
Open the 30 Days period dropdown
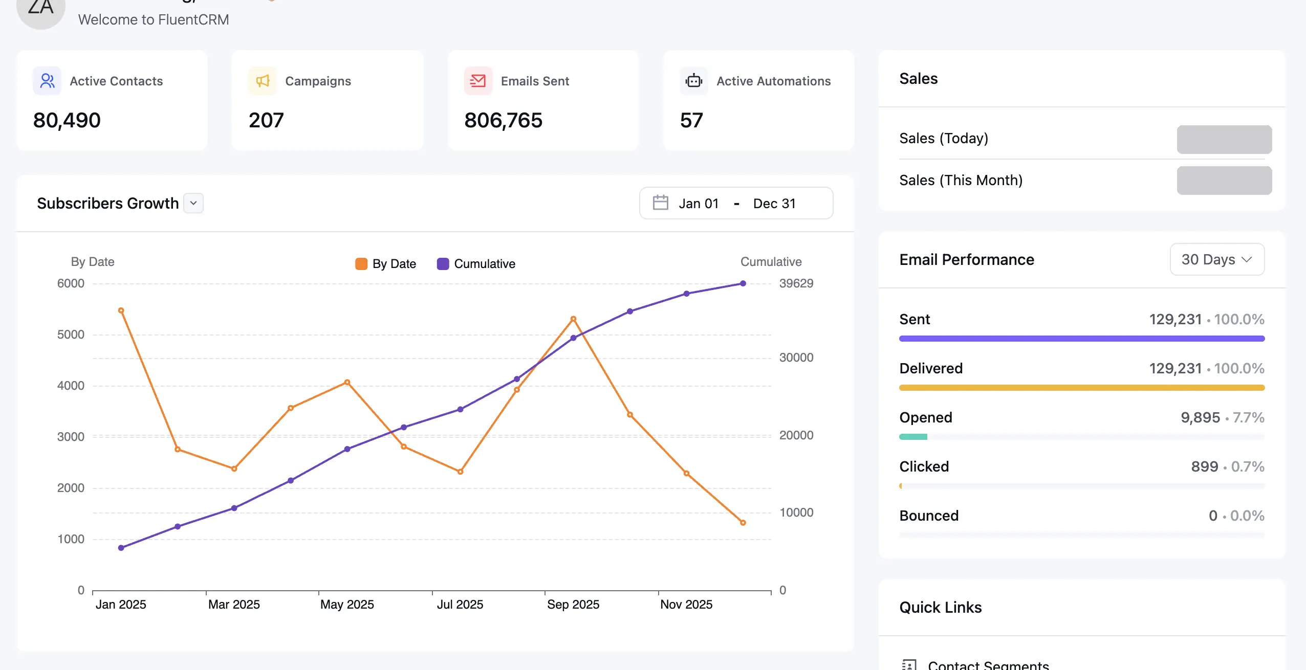1217,259
